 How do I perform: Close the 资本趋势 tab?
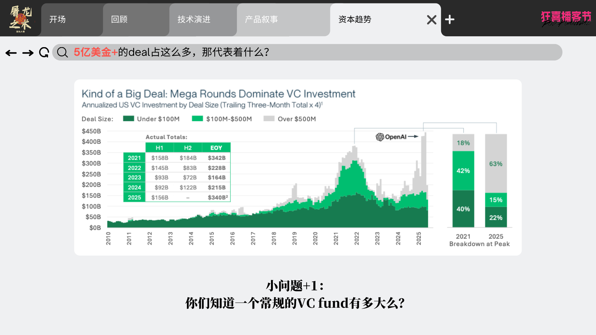click(431, 20)
